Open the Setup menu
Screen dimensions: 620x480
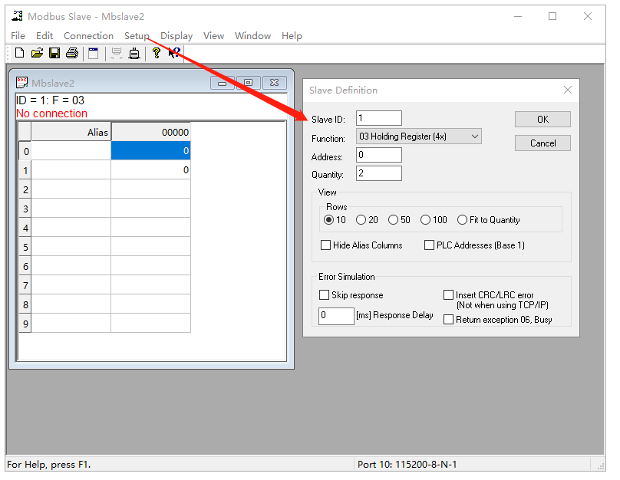[137, 36]
